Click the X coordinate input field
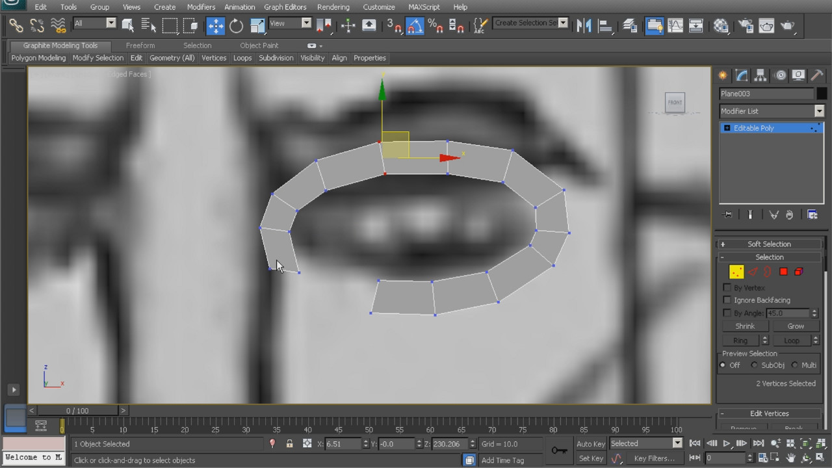This screenshot has width=832, height=468. pos(343,444)
